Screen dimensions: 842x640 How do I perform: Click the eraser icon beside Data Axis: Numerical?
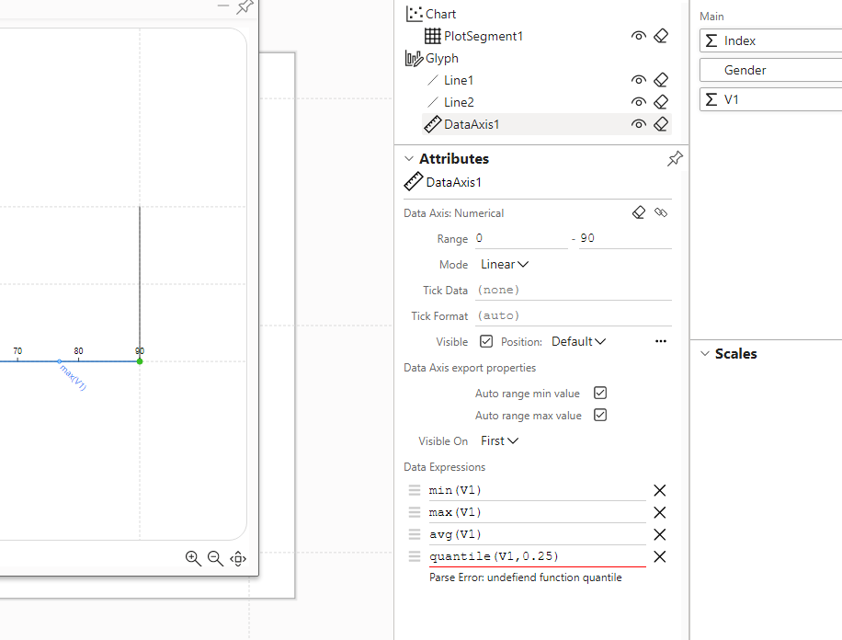639,212
